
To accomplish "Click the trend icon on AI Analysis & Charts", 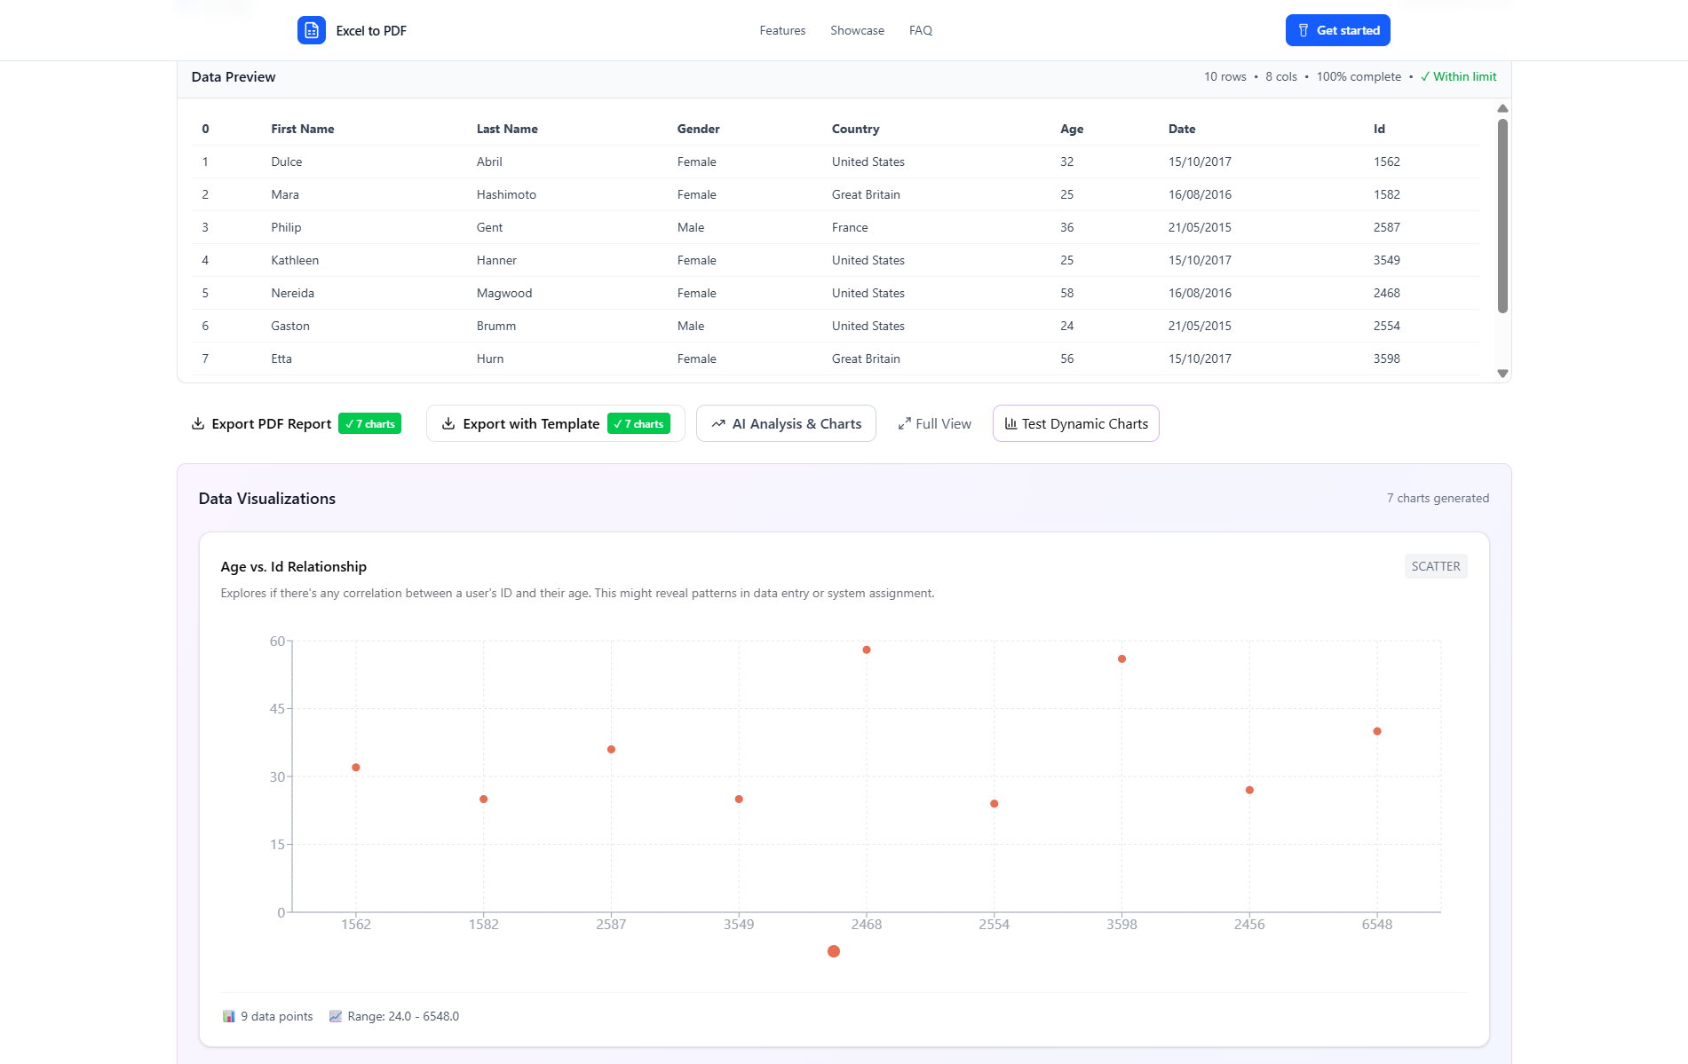I will pos(718,424).
